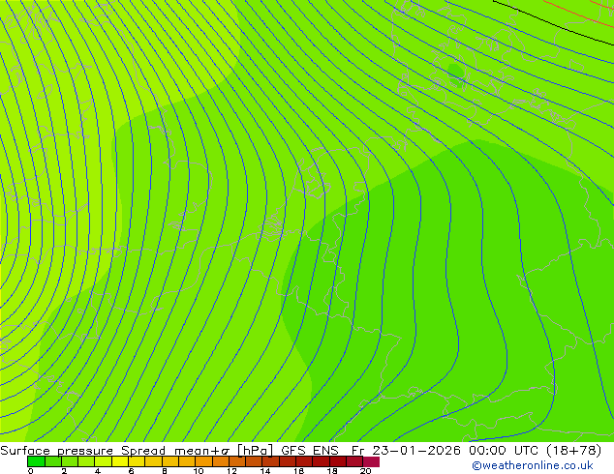Click the legend swatch starting at label 0
614x474 pixels.
[x=36, y=461]
